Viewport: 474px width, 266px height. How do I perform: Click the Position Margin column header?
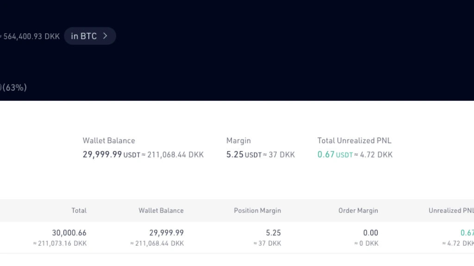257,211
